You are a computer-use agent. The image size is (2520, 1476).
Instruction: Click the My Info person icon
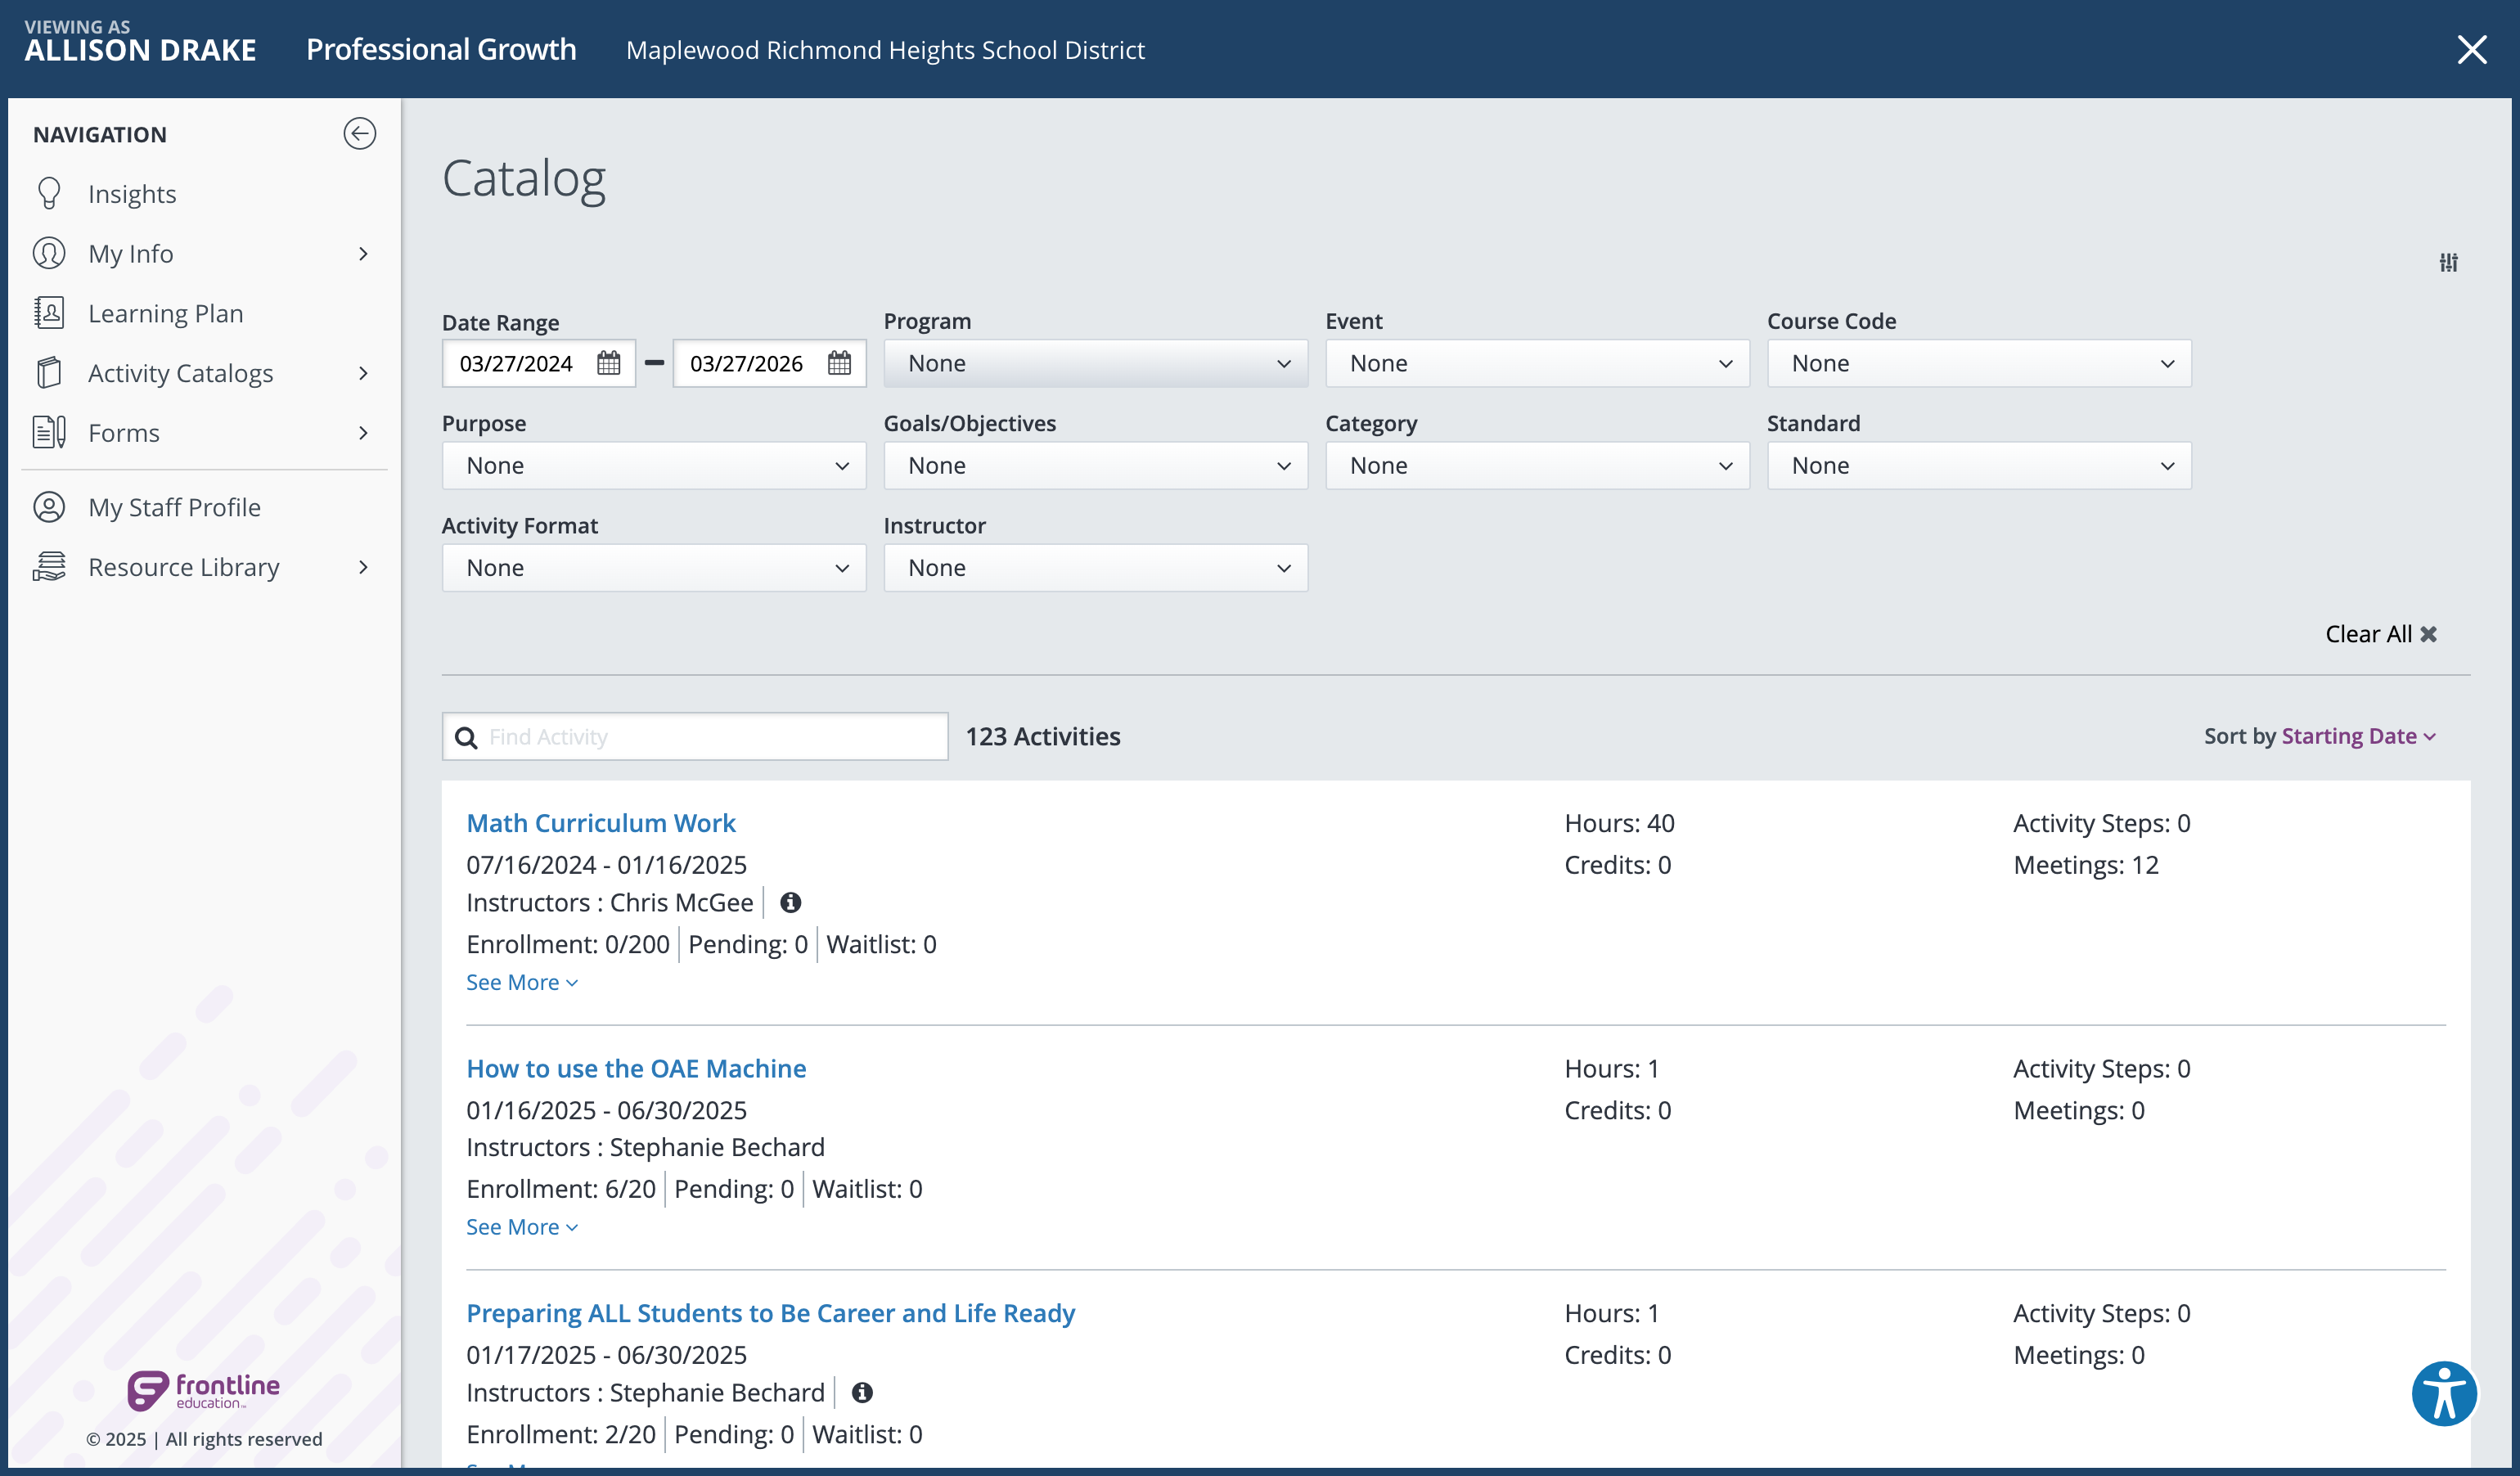click(x=49, y=253)
